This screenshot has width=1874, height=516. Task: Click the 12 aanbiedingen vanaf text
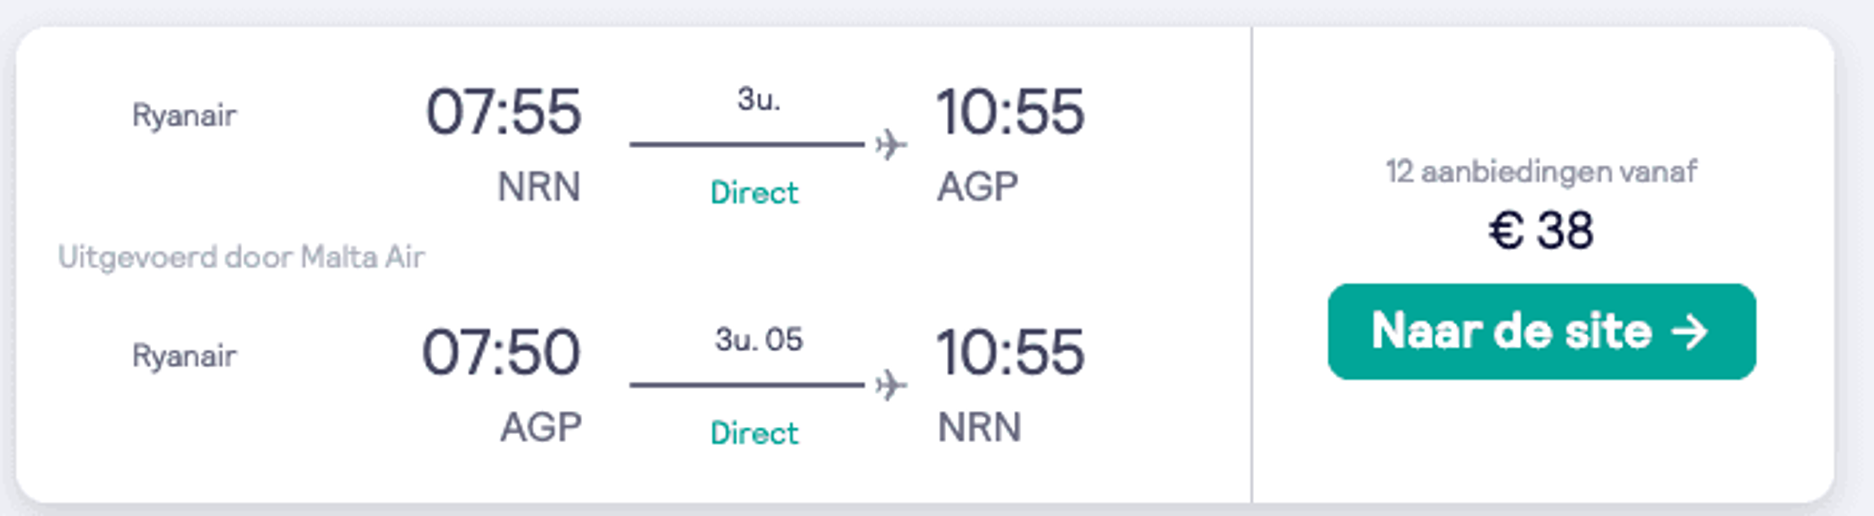tap(1541, 172)
